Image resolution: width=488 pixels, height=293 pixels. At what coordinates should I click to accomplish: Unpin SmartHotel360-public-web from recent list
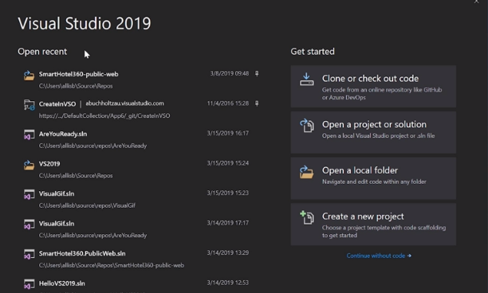[257, 73]
